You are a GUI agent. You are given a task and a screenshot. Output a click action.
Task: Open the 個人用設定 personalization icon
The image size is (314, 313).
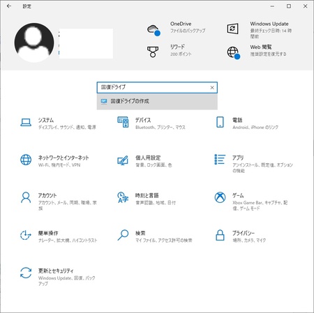click(123, 160)
